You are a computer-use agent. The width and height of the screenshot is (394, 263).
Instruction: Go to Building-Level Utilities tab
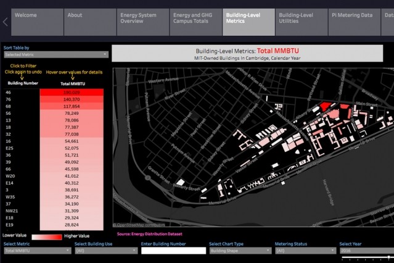[301, 22]
